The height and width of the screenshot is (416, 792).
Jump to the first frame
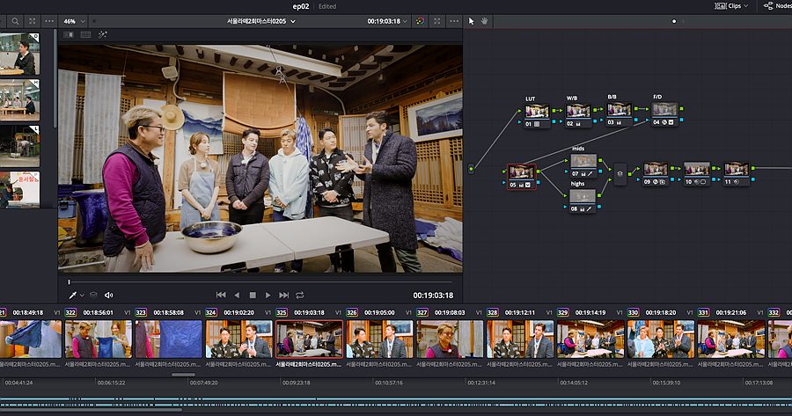click(220, 296)
